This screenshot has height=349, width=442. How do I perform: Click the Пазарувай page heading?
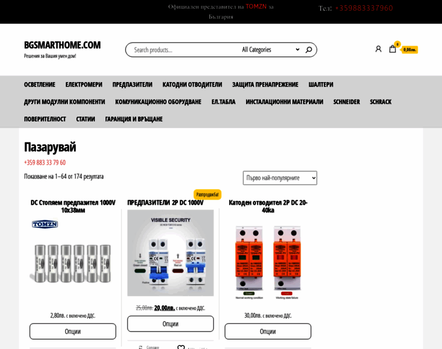click(50, 147)
